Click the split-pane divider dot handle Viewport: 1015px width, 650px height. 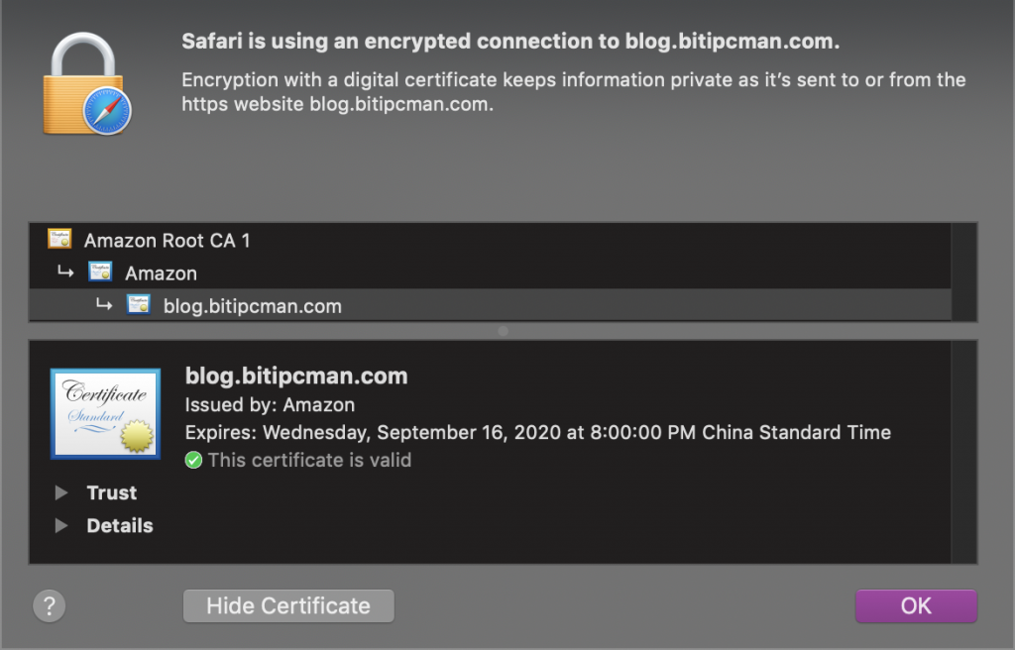click(503, 331)
